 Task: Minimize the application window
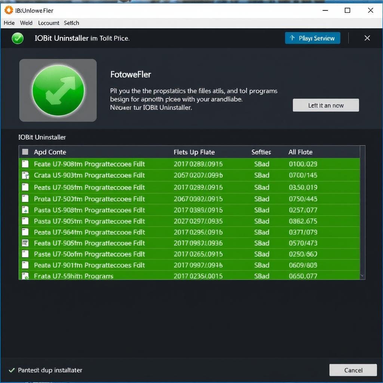pyautogui.click(x=325, y=10)
